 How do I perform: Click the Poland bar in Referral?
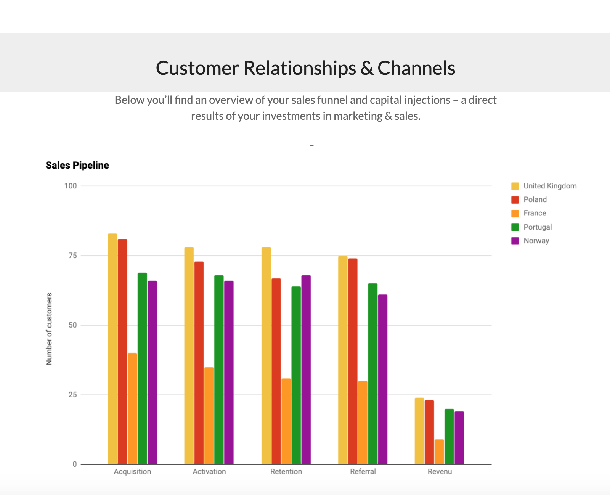pos(353,362)
